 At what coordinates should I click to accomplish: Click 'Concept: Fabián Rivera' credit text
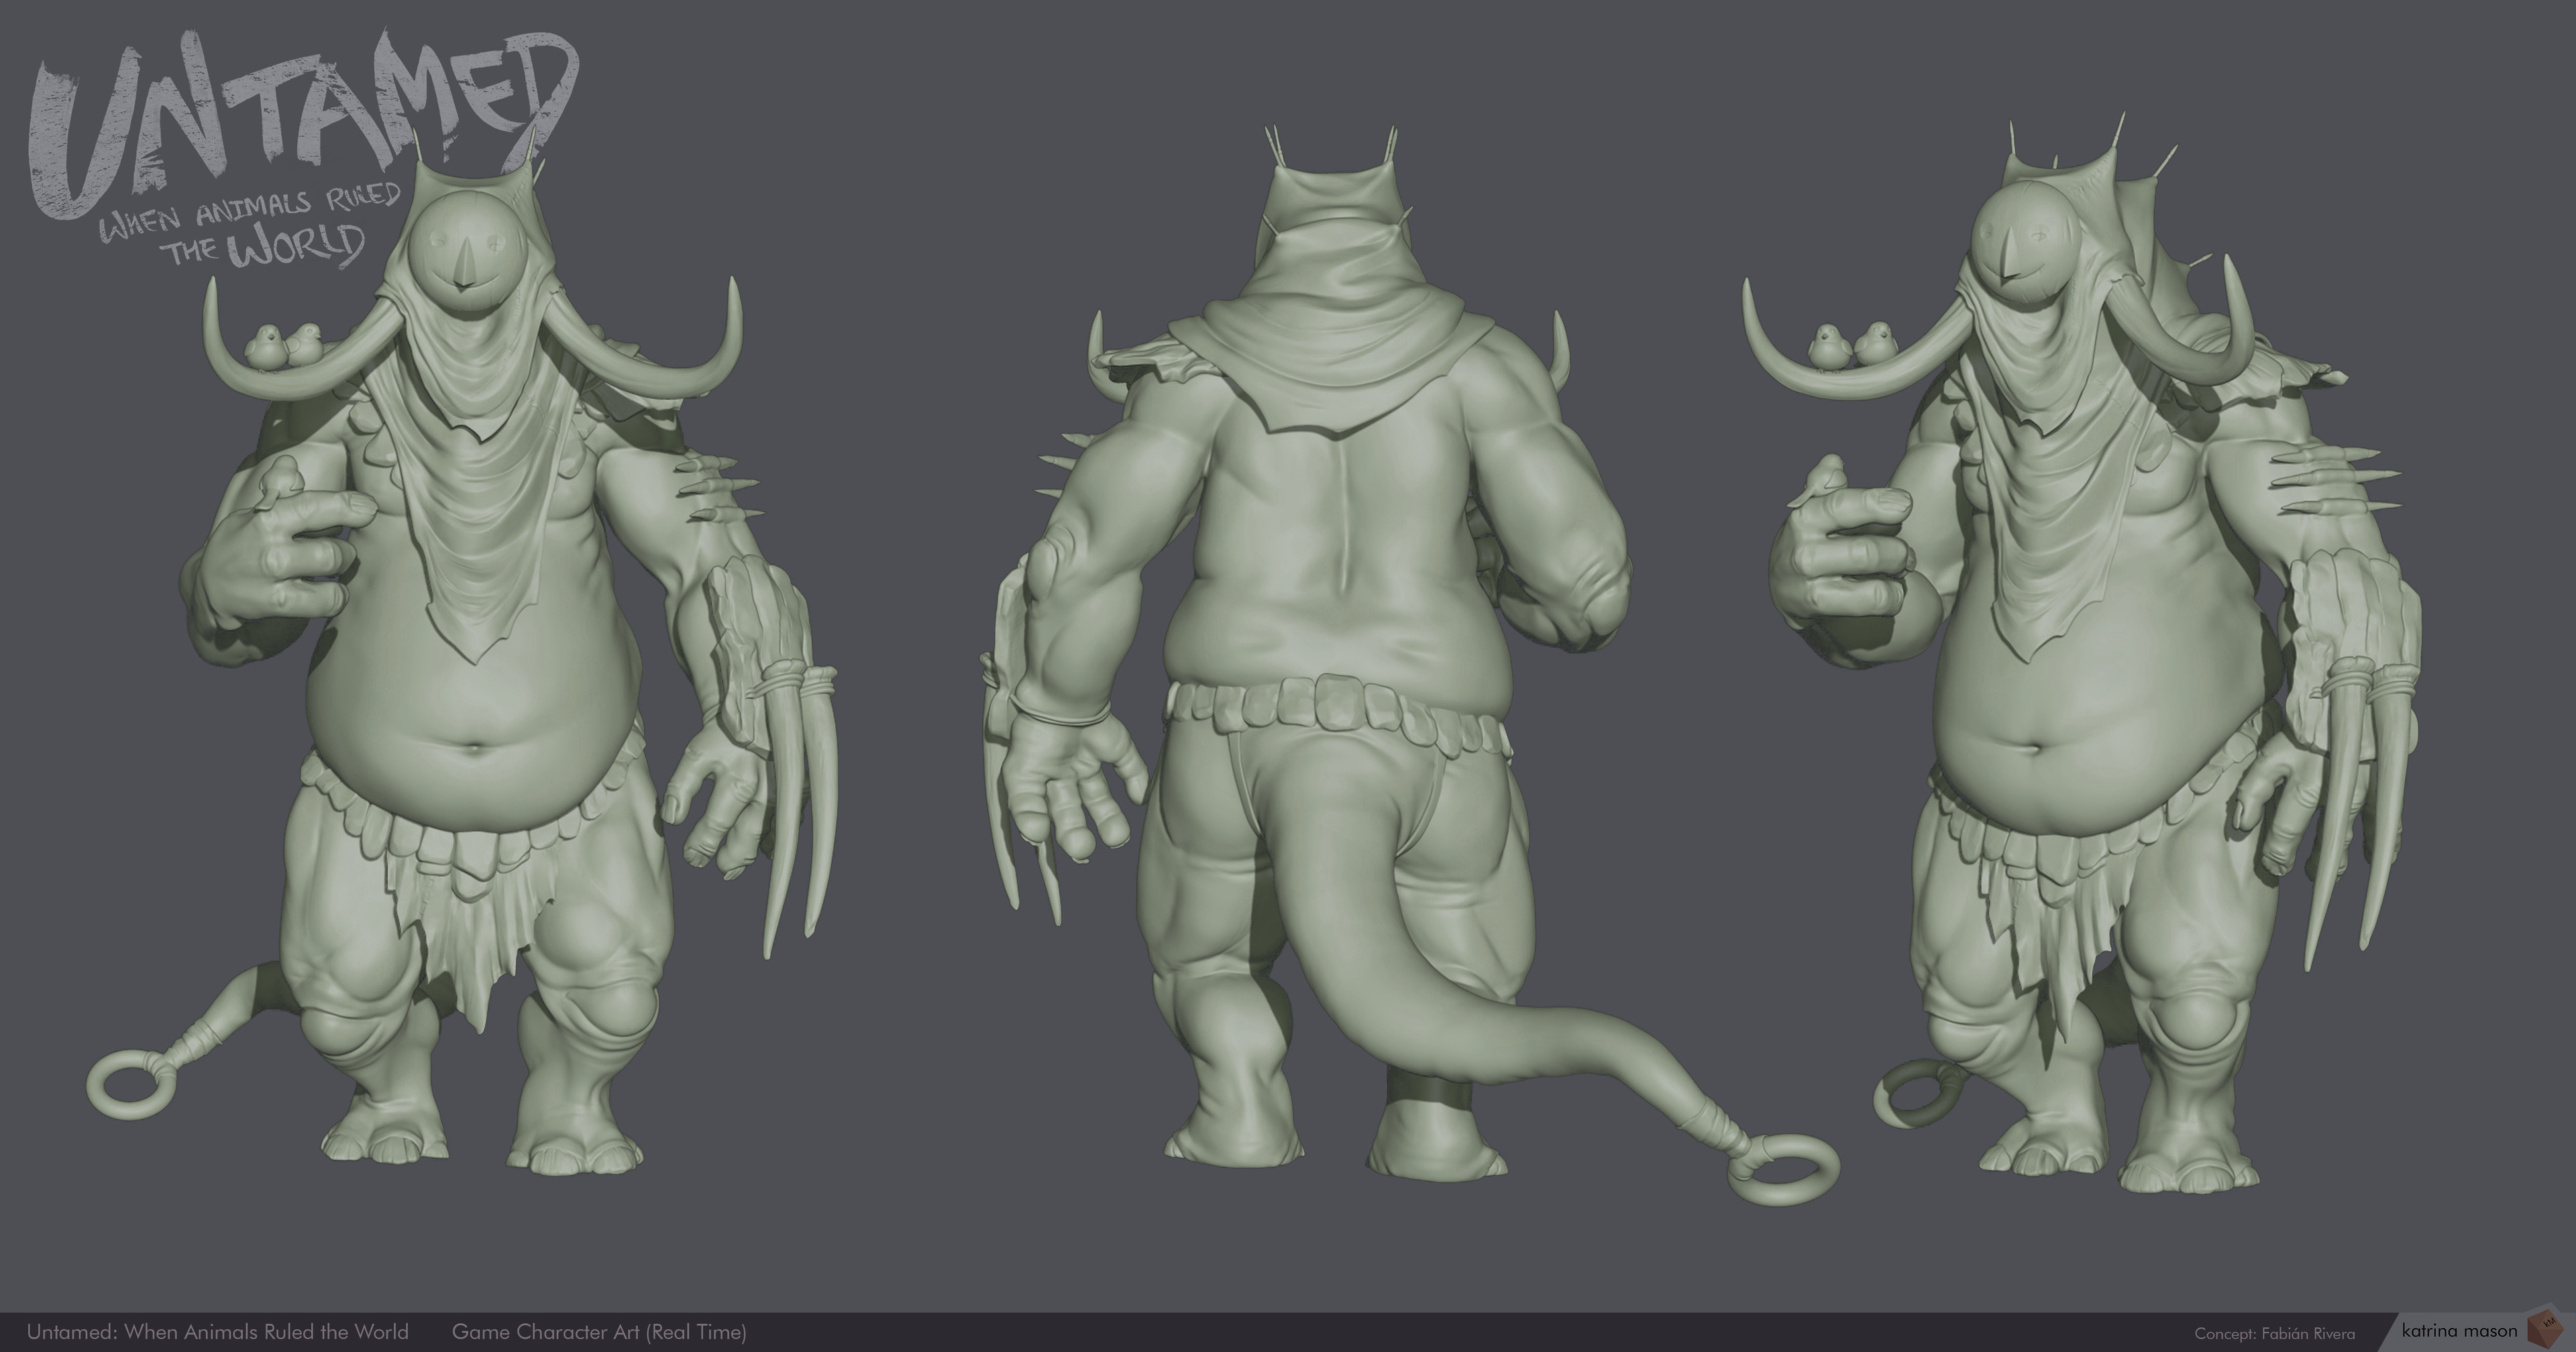pos(2274,1333)
